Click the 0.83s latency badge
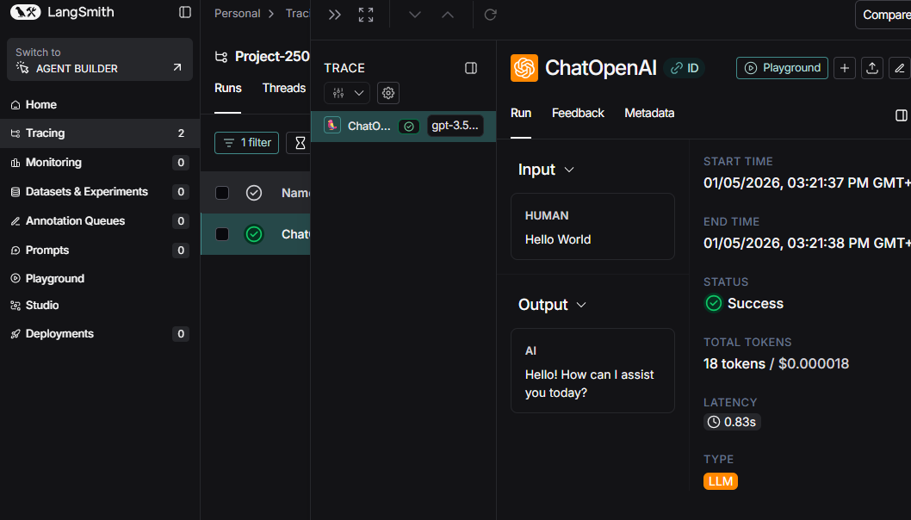 (732, 422)
